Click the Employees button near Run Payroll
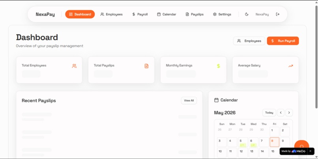 point(249,41)
